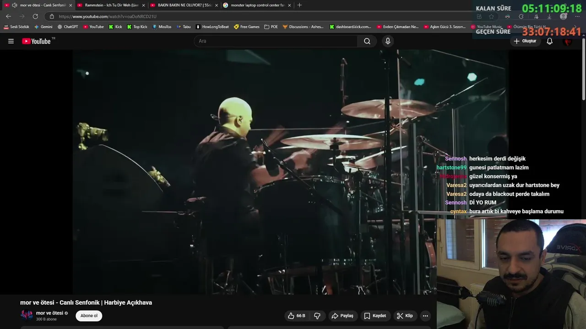This screenshot has width=586, height=329.
Task: Open the ChatGPT bookmark
Action: click(x=68, y=27)
